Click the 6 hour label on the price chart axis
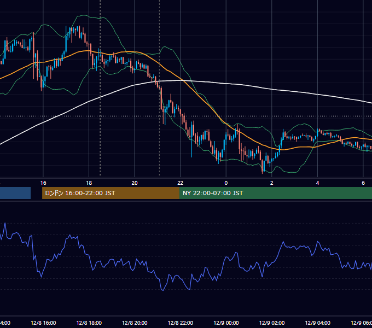The width and height of the screenshot is (372, 328). point(363,183)
